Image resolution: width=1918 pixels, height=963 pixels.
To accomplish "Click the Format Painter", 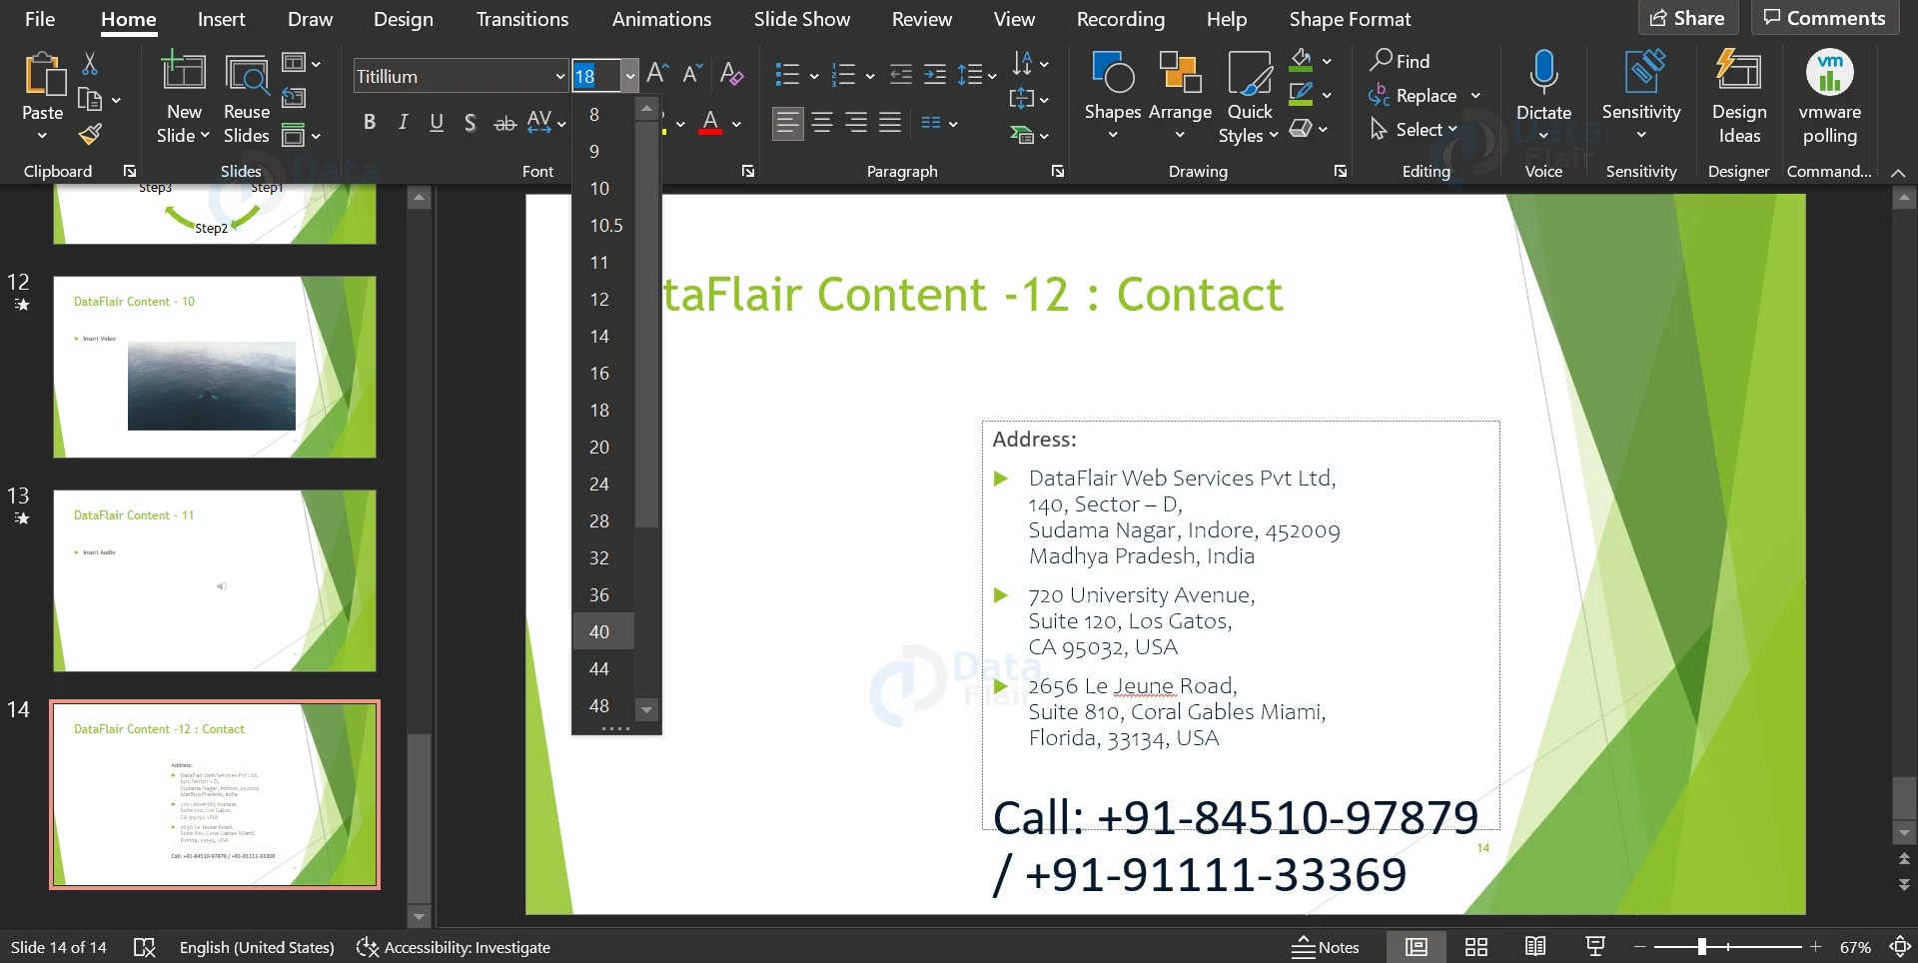I will [89, 133].
